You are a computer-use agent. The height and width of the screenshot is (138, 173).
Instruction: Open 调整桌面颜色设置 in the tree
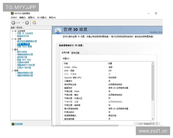point(25,54)
